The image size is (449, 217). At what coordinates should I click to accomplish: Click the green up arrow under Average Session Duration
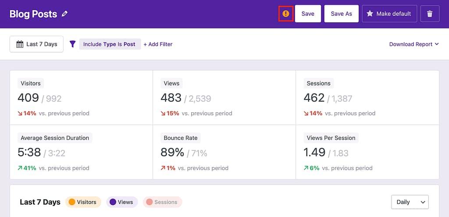(20, 168)
